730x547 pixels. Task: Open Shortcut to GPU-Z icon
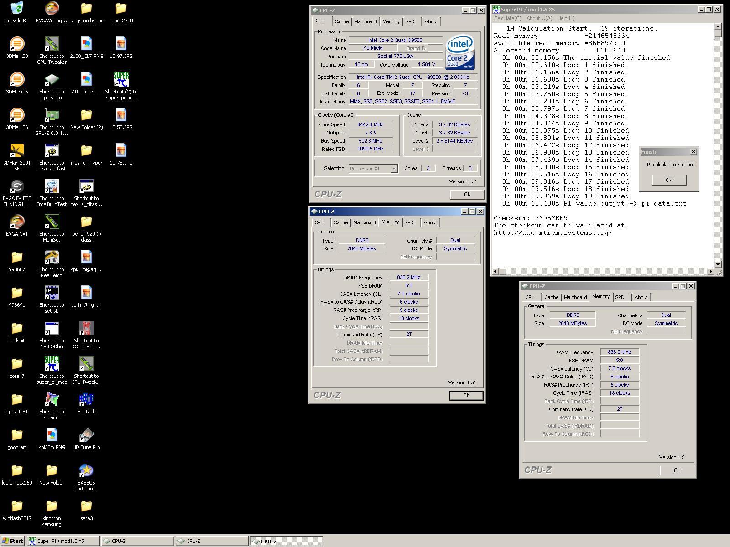(52, 122)
